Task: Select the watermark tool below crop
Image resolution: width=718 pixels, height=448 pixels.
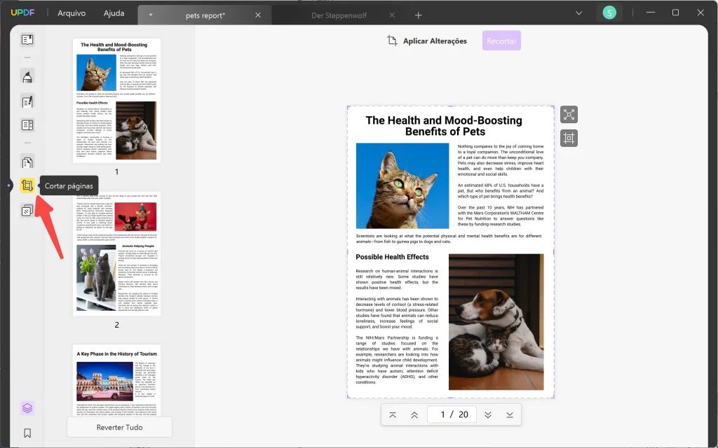Action: (x=27, y=209)
